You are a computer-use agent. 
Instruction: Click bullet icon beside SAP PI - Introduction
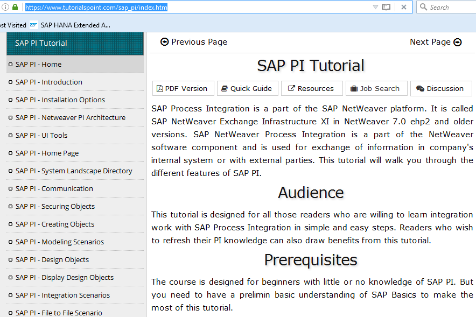pyautogui.click(x=11, y=82)
